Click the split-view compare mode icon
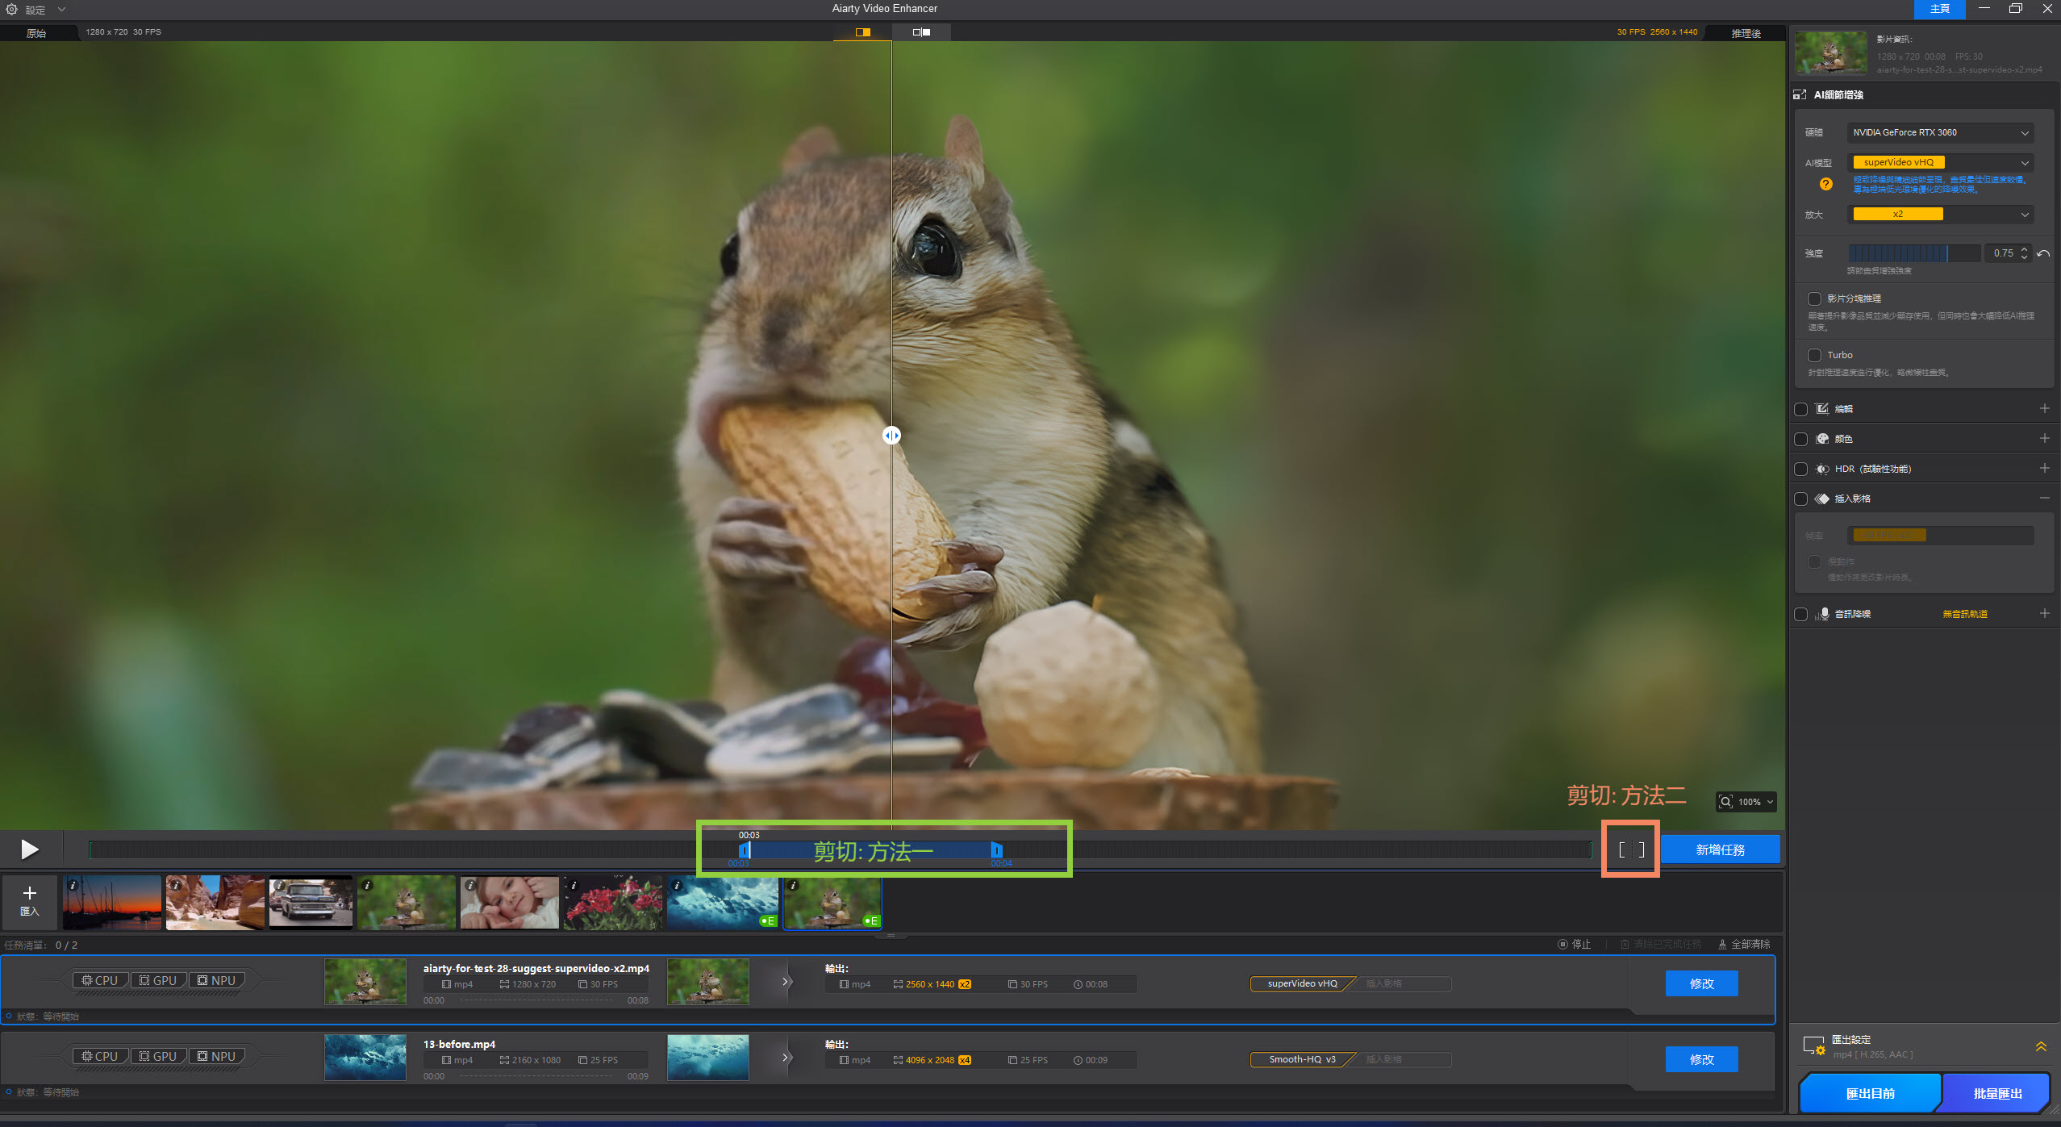The image size is (2061, 1127). click(x=862, y=32)
